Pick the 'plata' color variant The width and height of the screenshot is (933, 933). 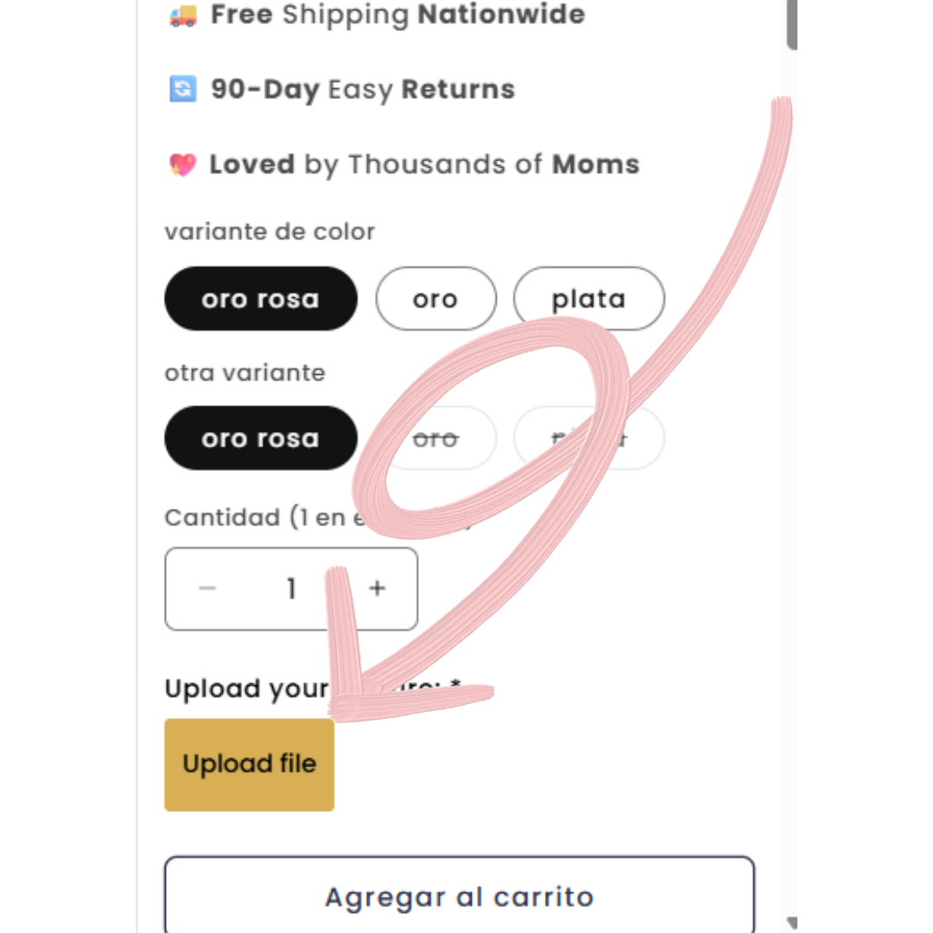[588, 299]
